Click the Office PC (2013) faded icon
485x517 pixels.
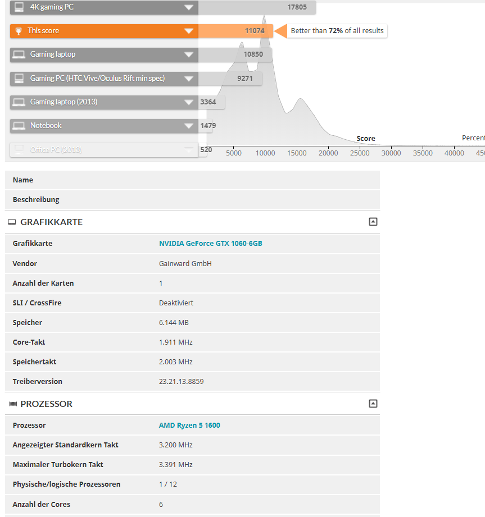[x=19, y=149]
